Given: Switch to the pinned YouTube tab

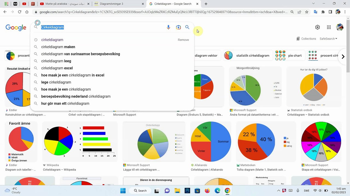Looking at the screenshot, I should [24, 4].
